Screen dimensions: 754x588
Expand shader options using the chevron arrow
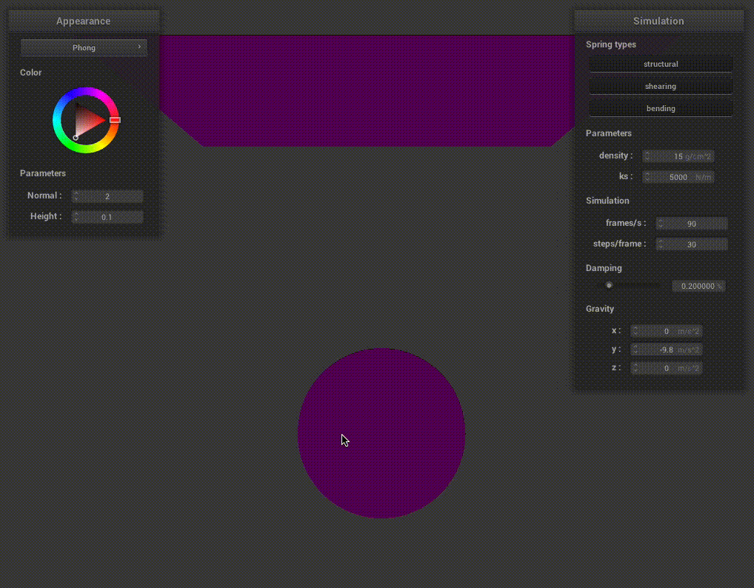click(139, 47)
